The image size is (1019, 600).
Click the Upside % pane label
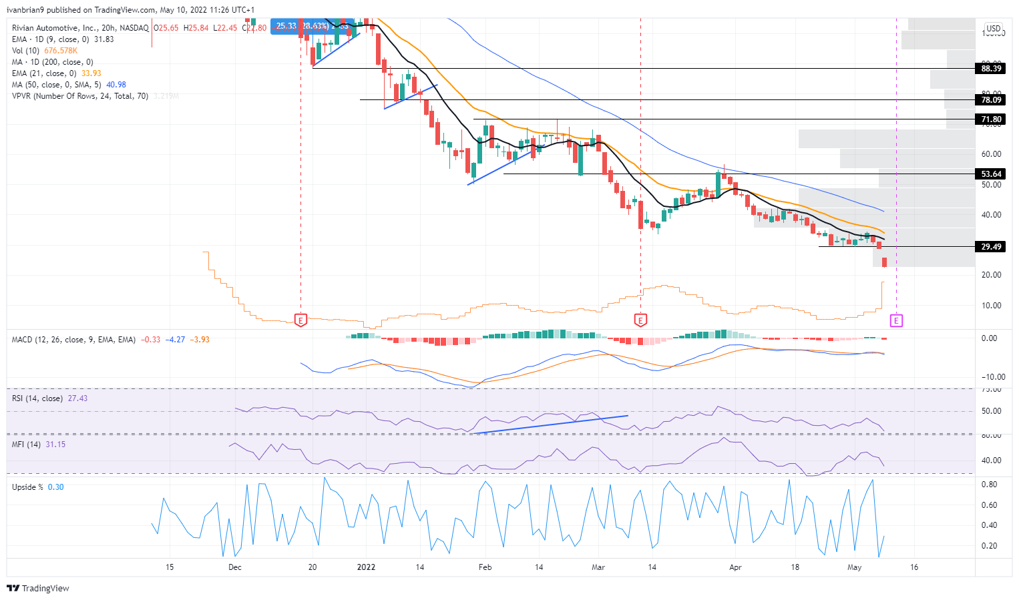pos(27,487)
